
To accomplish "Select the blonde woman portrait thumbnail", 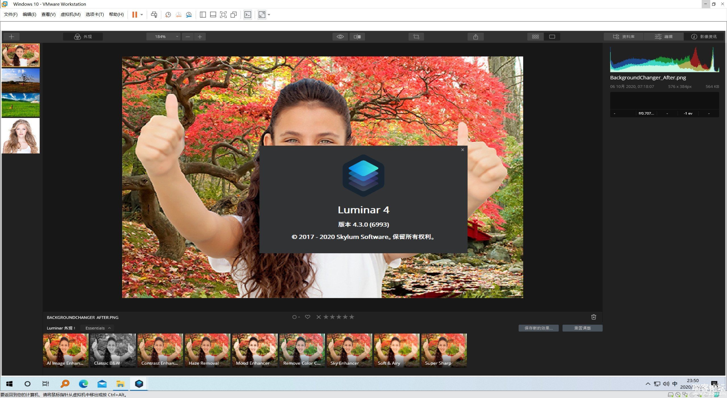I will tap(21, 136).
